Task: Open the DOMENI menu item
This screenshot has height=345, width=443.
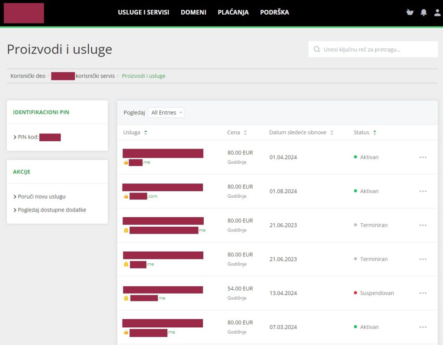Action: pos(193,13)
